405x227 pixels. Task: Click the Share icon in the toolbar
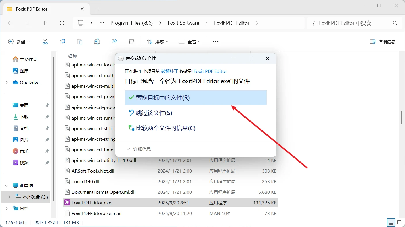114,42
